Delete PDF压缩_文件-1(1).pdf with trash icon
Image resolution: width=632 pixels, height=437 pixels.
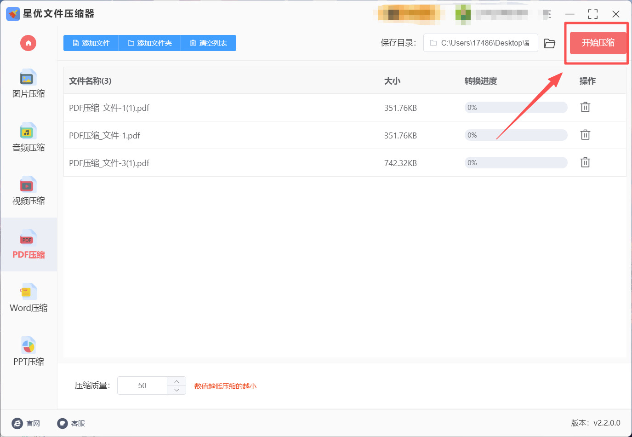point(585,107)
